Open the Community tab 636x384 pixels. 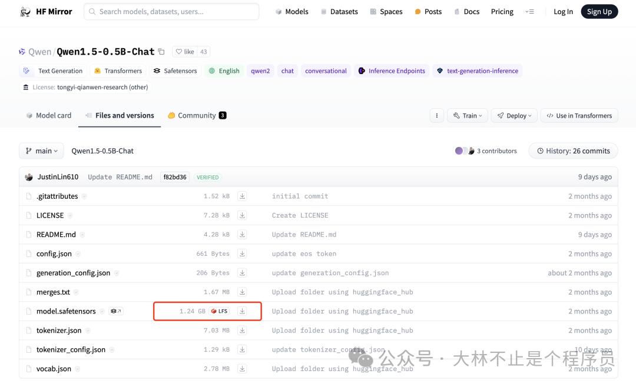tap(197, 116)
